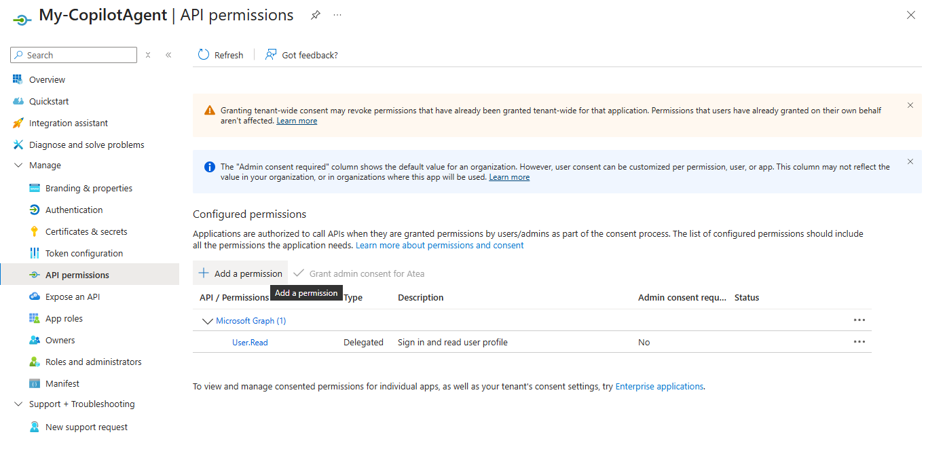Open the more options ellipsis in header
Viewport: 926px width, 460px height.
pos(337,15)
